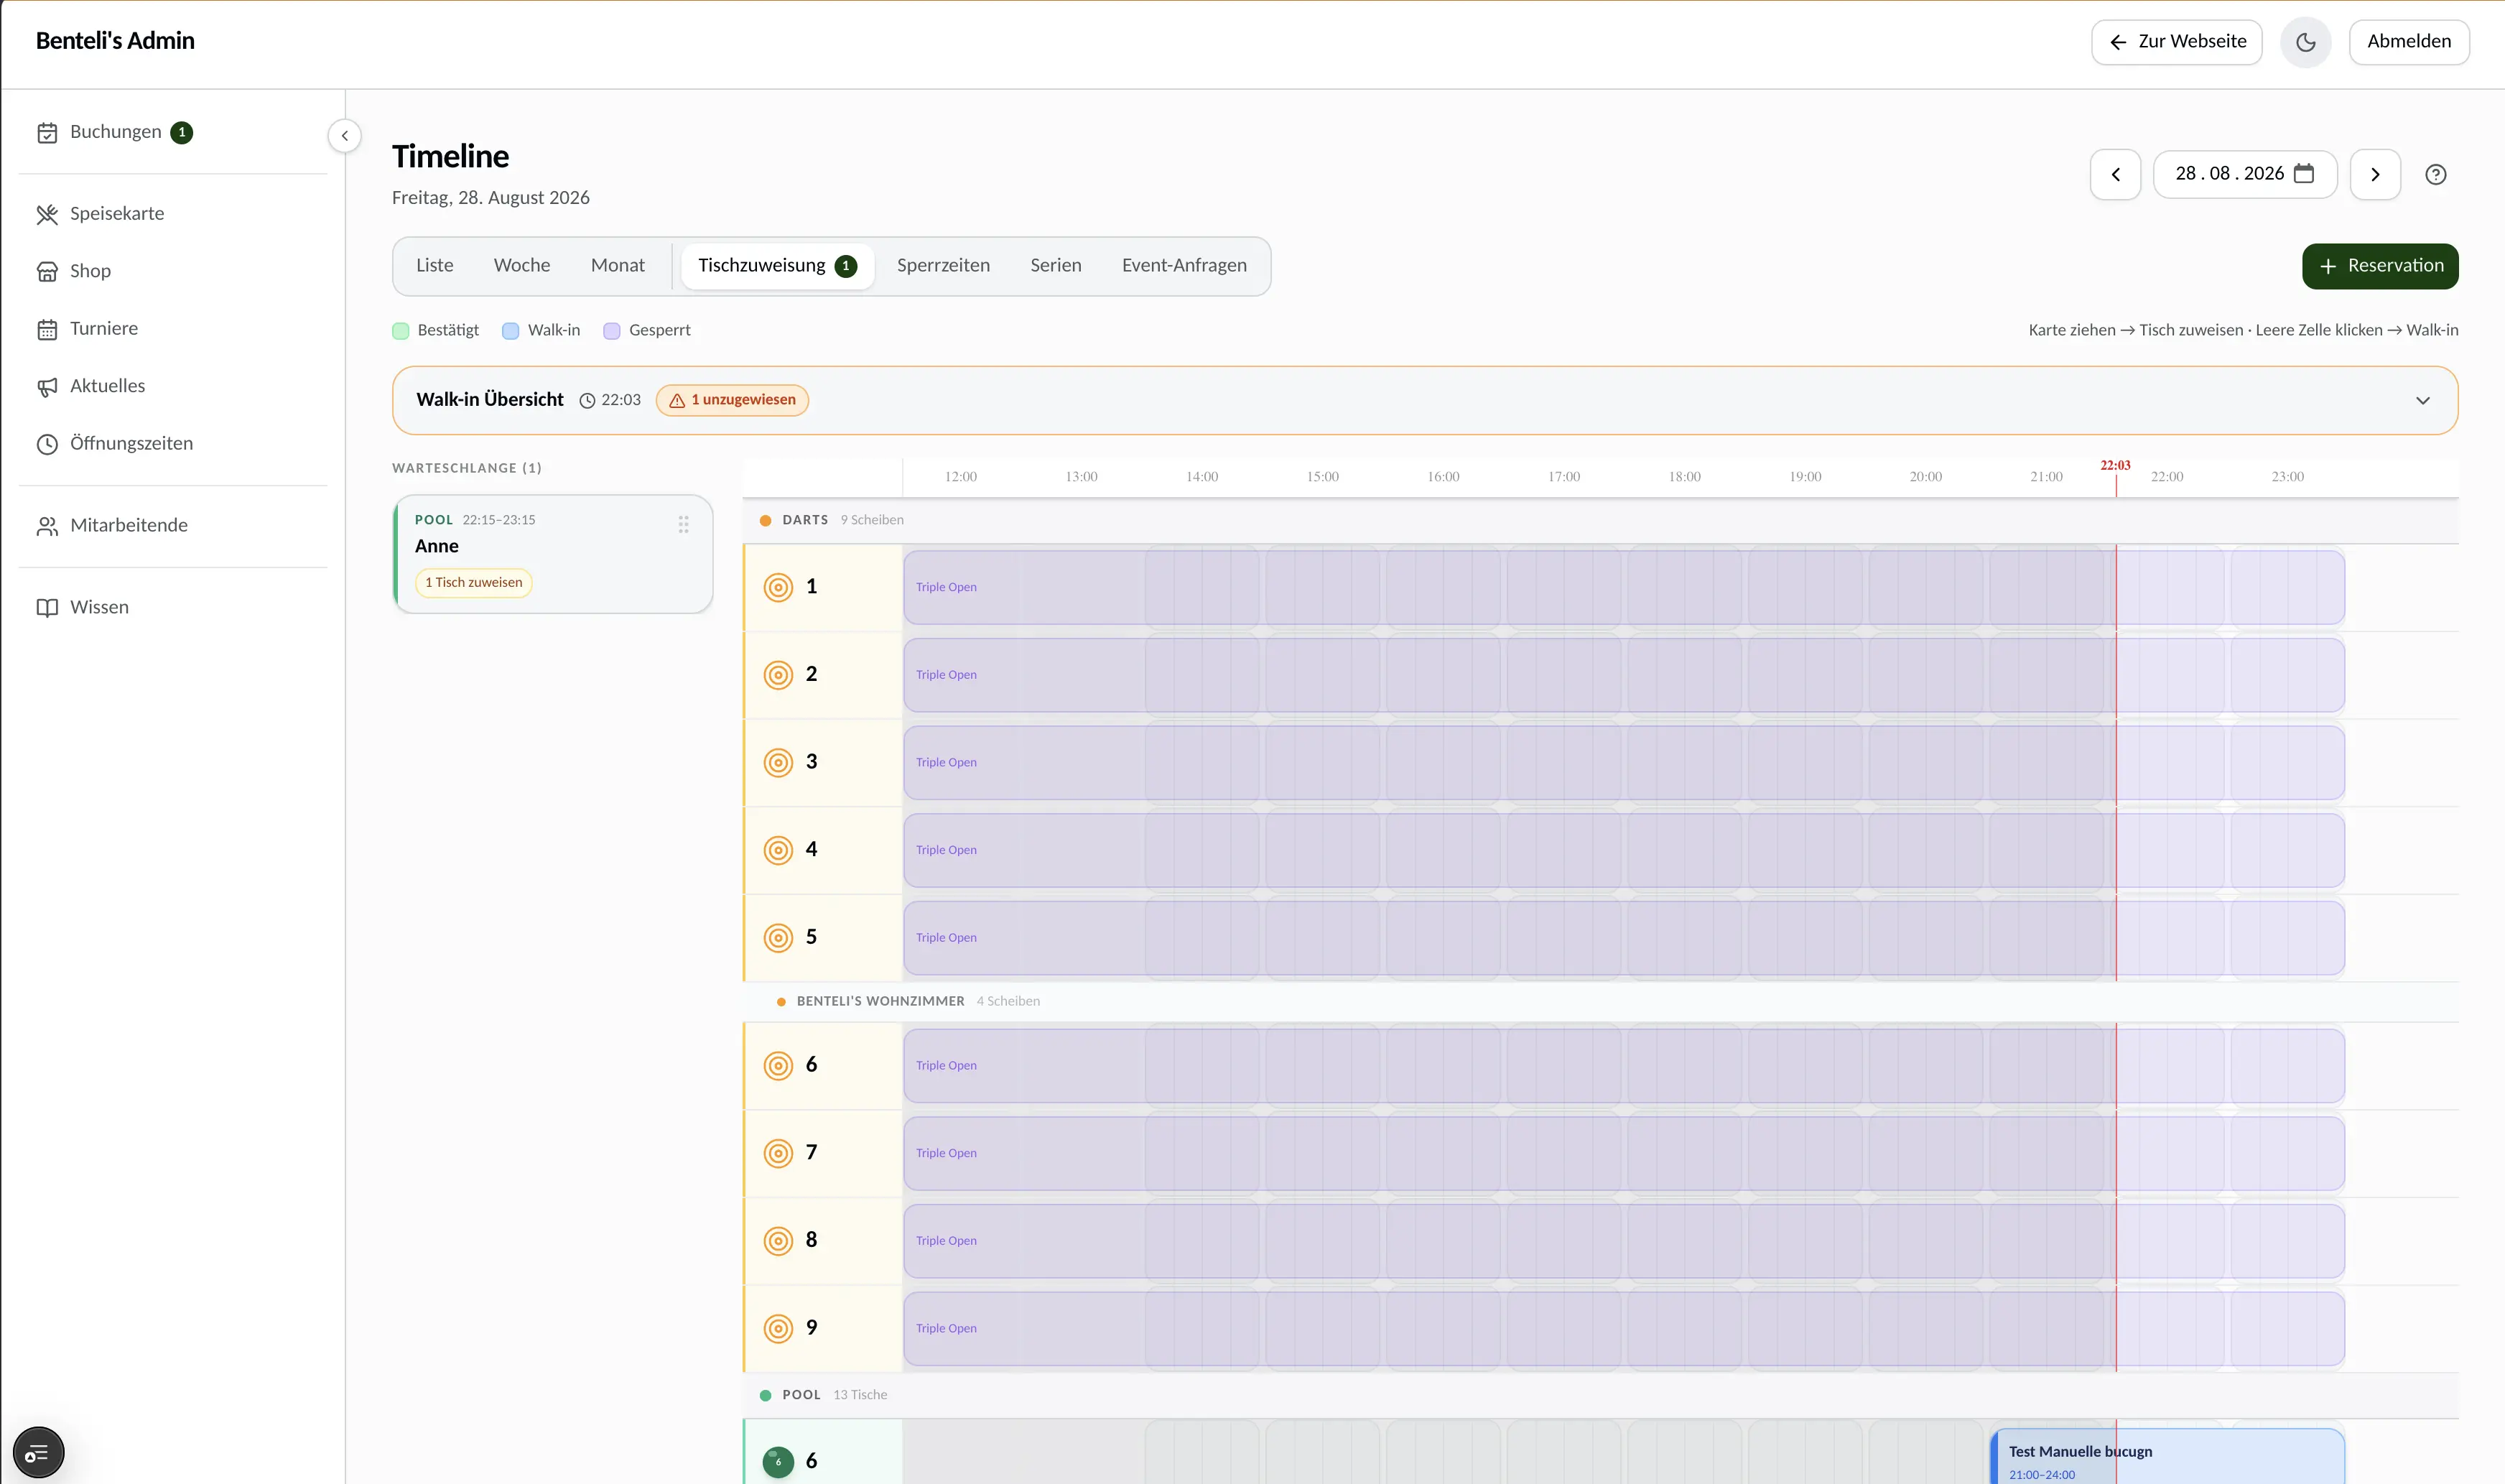Expand the Walk-in Übersicht panel chevron
This screenshot has height=1484, width=2505.
pos(2422,401)
